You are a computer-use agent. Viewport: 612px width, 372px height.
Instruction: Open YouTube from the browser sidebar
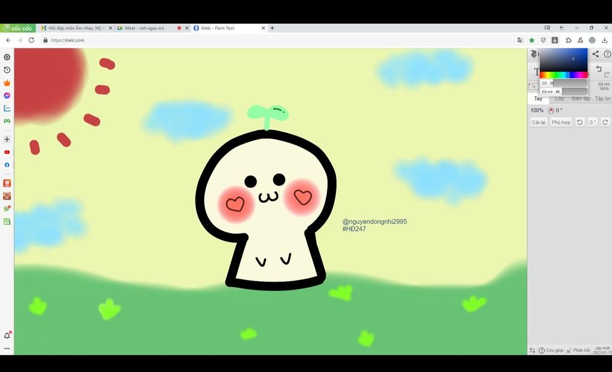pyautogui.click(x=7, y=152)
